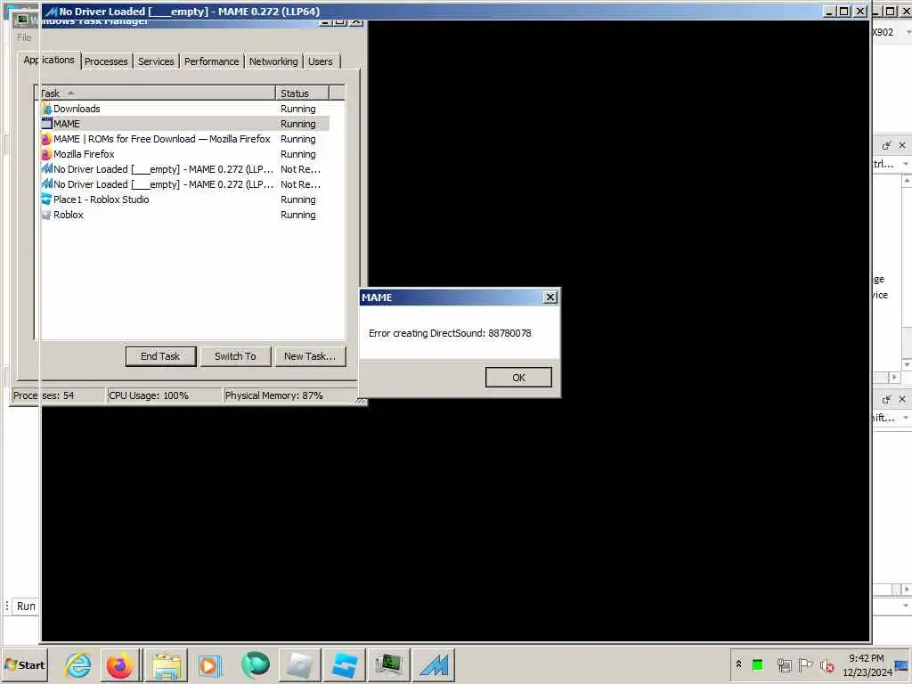The image size is (912, 684).
Task: Click Task Manager taskbar button
Action: [x=388, y=664]
